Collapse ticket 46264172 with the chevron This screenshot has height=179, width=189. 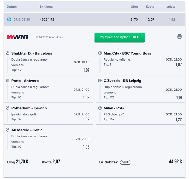179,19
